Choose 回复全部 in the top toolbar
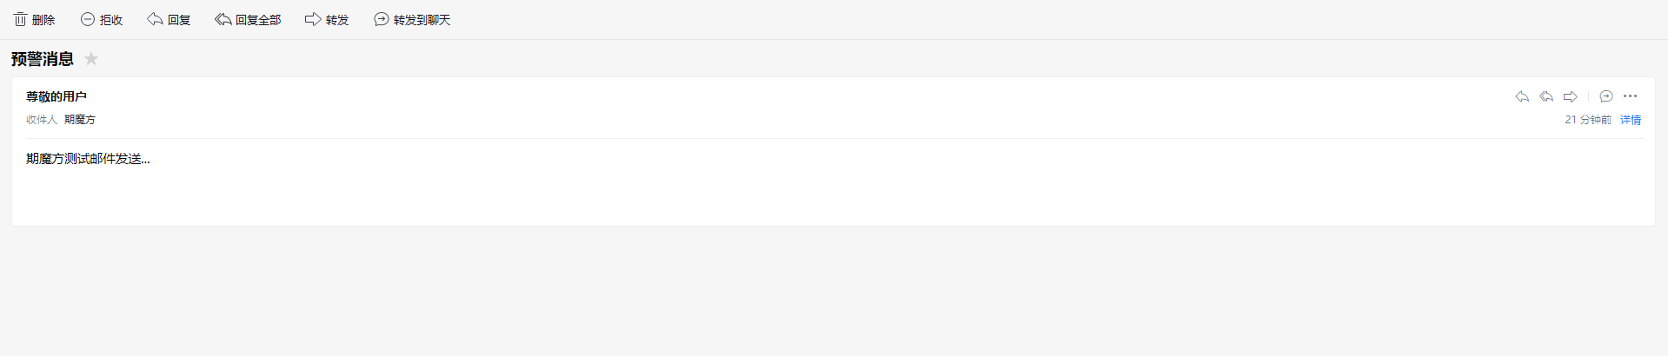The image size is (1668, 356). click(248, 20)
